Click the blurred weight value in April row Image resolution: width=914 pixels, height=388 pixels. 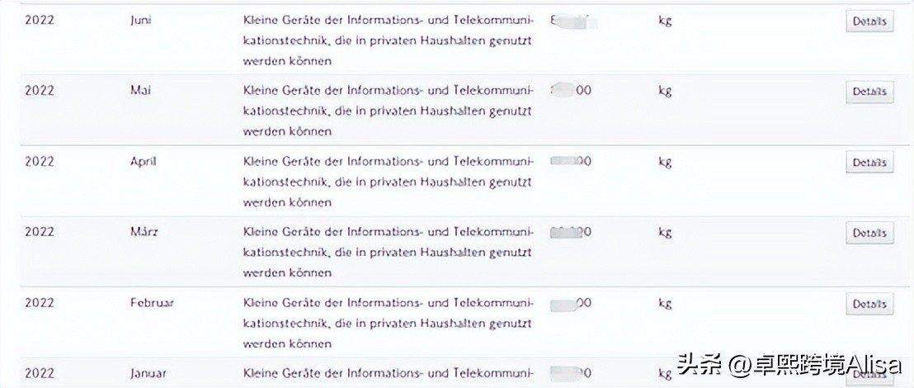[x=571, y=162]
